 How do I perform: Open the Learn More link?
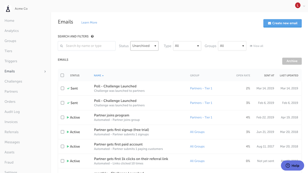[x=89, y=22]
